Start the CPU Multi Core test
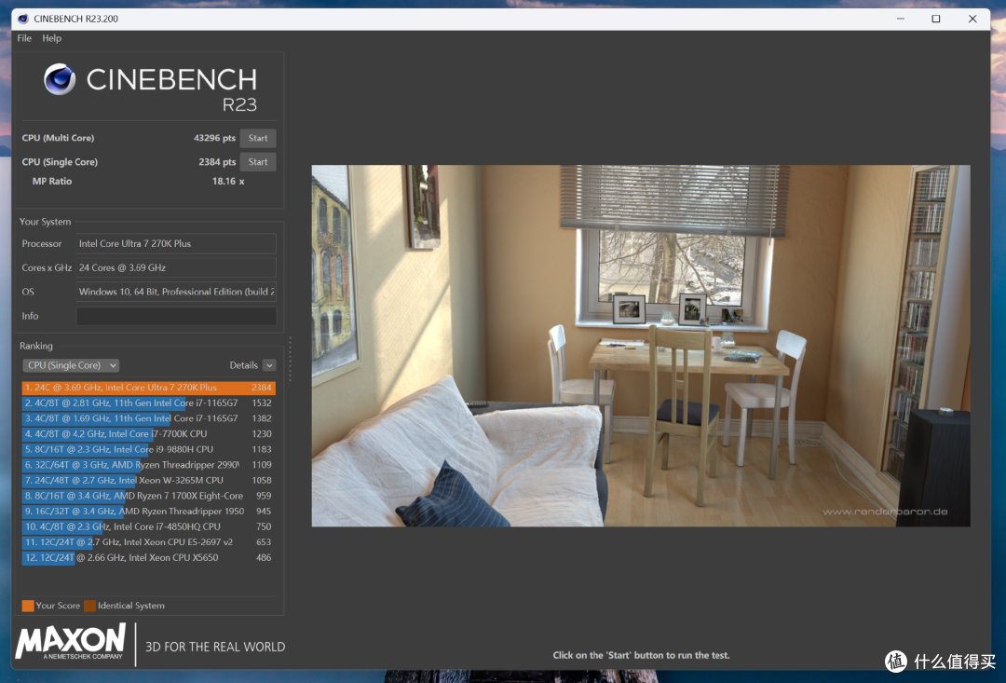Screen dimensions: 1006x683 point(258,138)
